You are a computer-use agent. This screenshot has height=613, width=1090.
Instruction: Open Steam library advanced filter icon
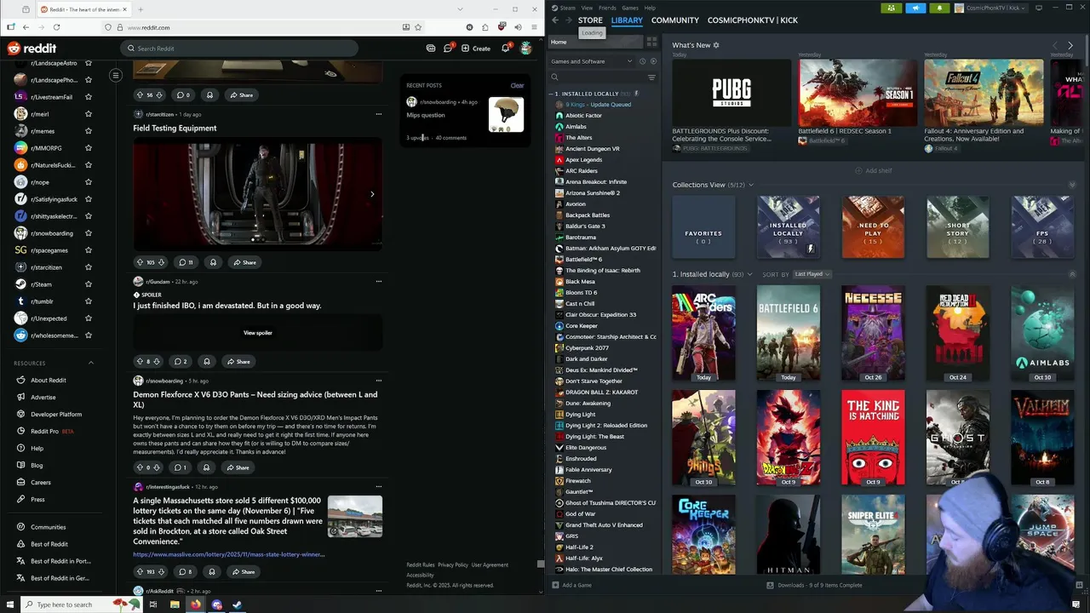pos(651,77)
